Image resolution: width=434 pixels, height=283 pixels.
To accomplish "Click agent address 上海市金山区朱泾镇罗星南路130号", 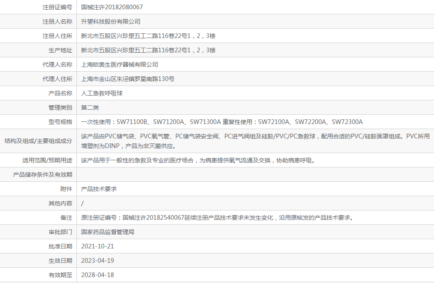I will 128,79.
